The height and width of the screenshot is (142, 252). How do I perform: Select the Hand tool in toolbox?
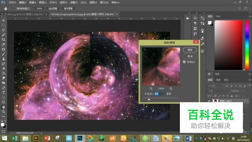(x=3, y=107)
